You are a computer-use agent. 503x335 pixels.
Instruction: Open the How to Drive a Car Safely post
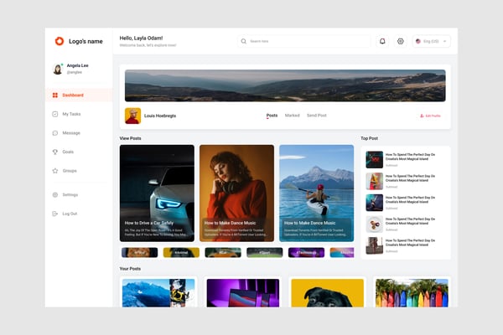tap(157, 193)
